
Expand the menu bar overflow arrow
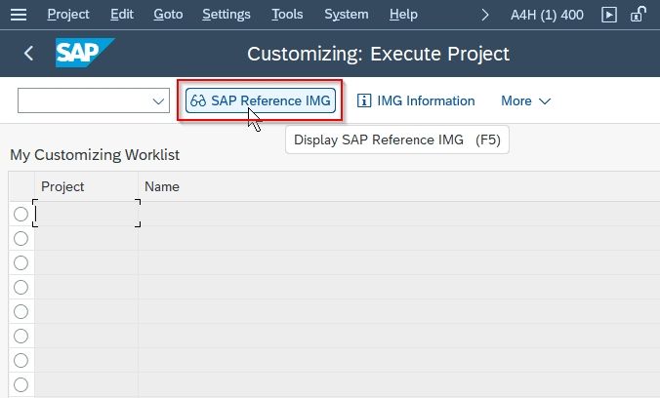(x=485, y=16)
